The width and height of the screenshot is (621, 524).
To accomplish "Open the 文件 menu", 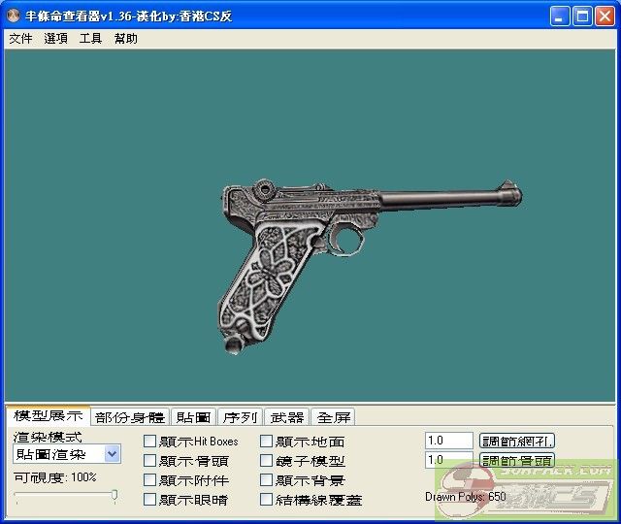I will 20,39.
